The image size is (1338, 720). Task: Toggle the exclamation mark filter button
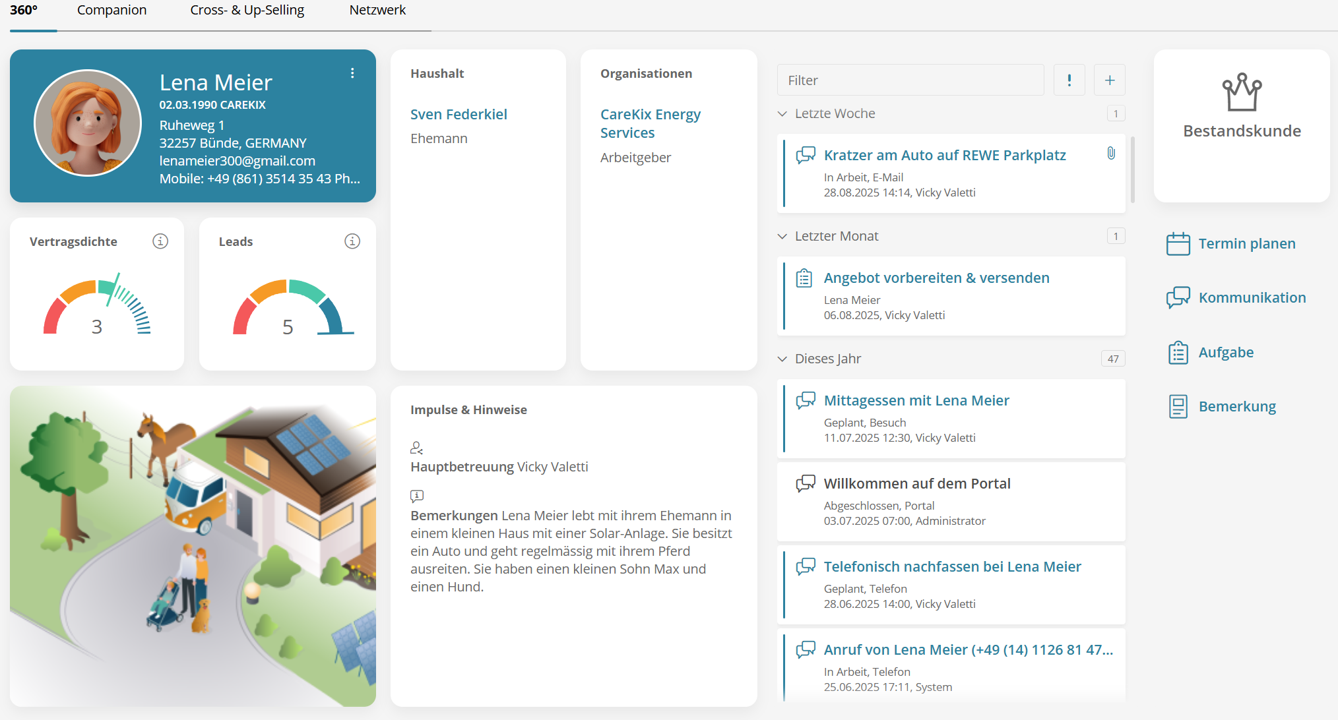coord(1069,80)
